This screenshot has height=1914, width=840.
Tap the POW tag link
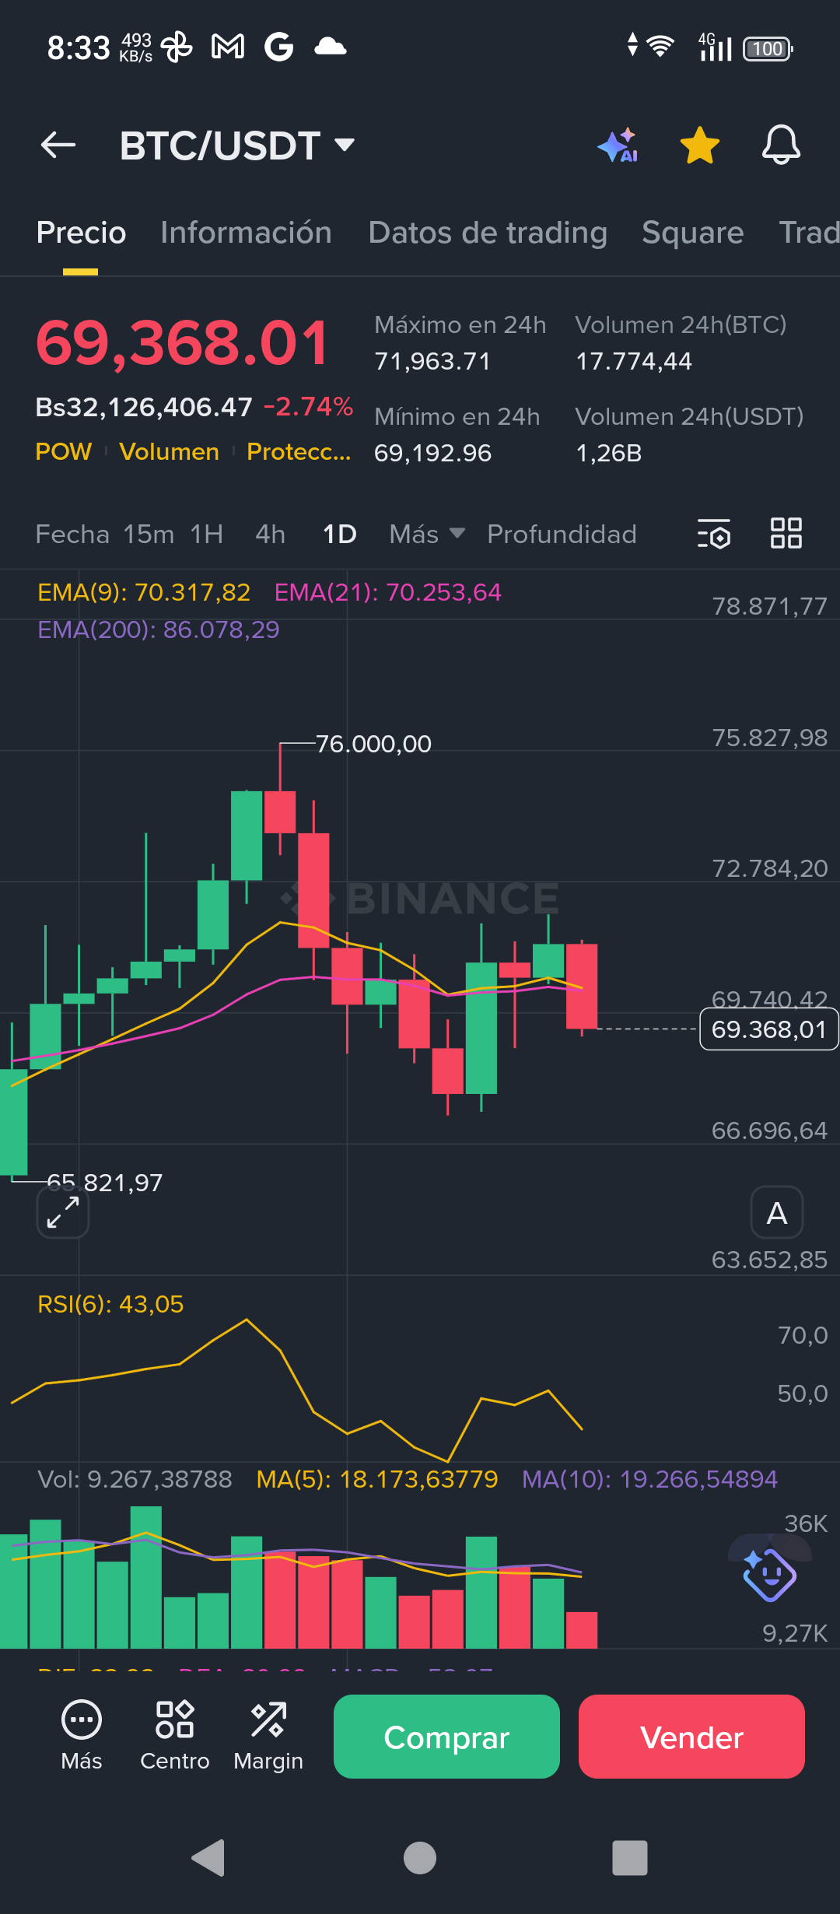pyautogui.click(x=64, y=451)
